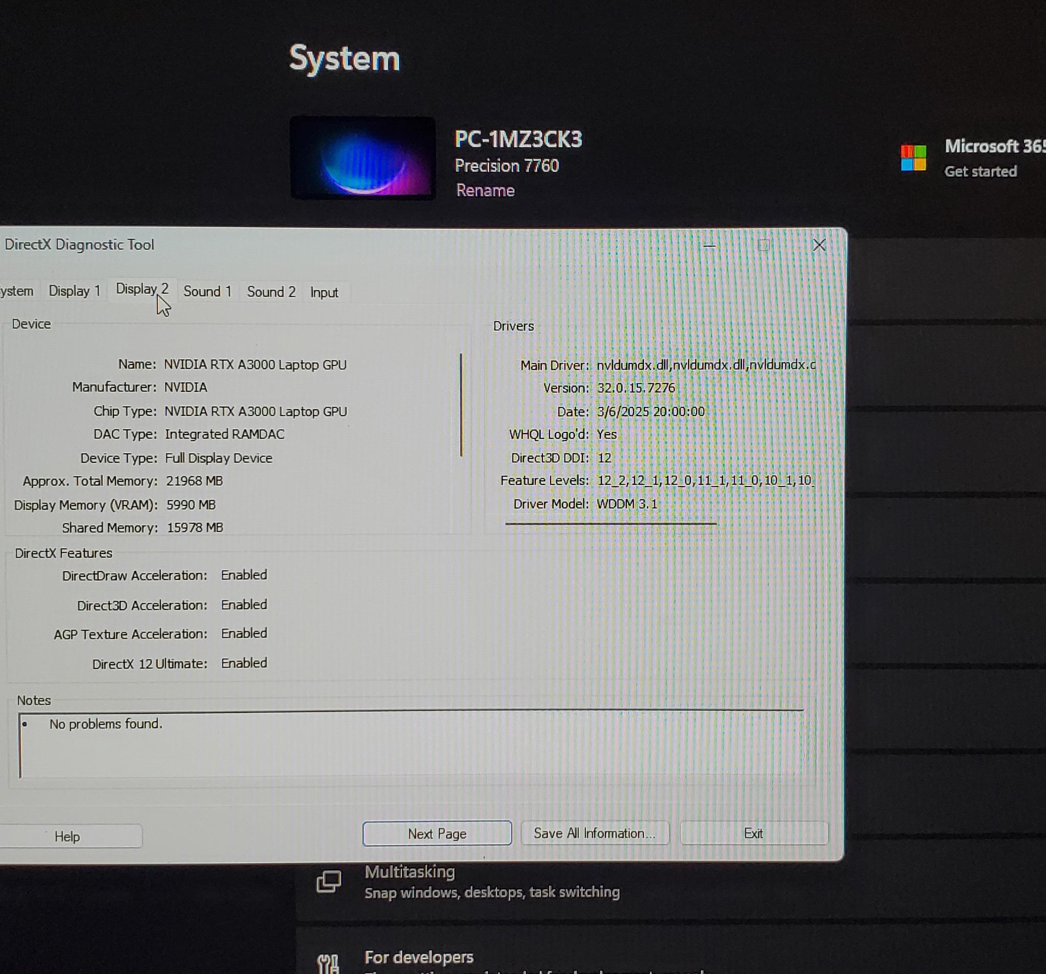Click driver date '3/6/2025 20:00:00'
Viewport: 1046px width, 974px height.
[651, 411]
